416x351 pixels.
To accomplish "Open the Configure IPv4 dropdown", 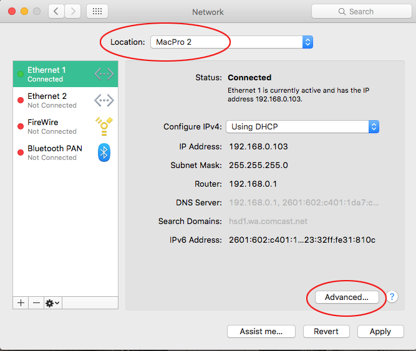I will pos(302,127).
